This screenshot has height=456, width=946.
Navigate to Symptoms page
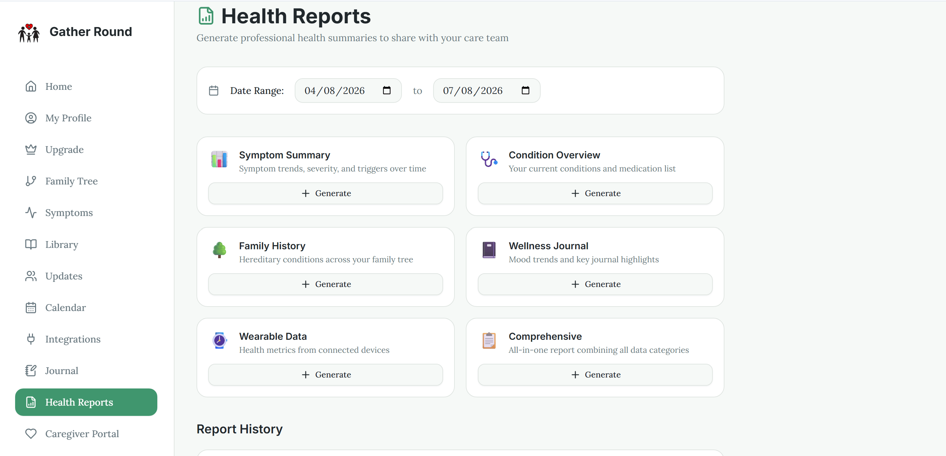(86, 213)
